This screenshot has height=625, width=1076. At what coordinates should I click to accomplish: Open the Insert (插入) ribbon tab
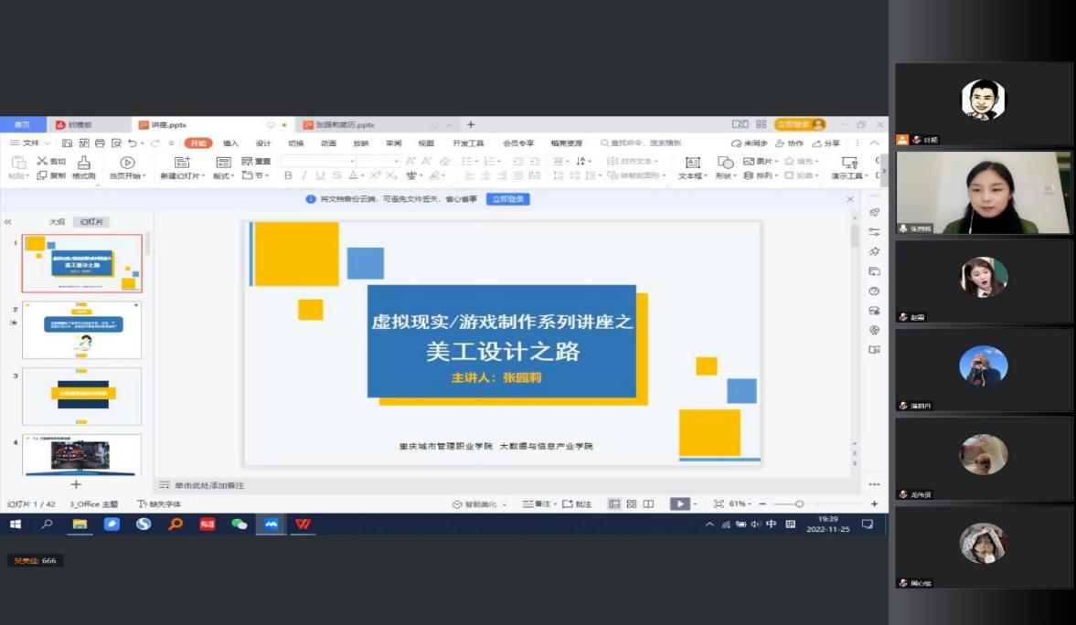(x=230, y=143)
